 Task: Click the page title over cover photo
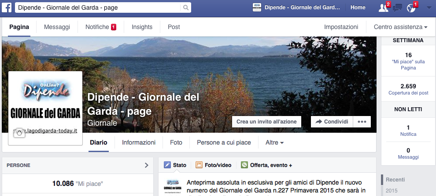pos(143,105)
